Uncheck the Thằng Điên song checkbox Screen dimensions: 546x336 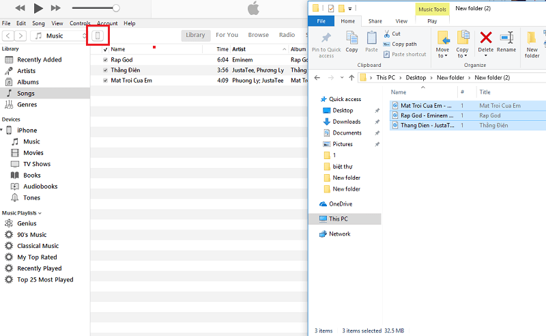click(105, 70)
